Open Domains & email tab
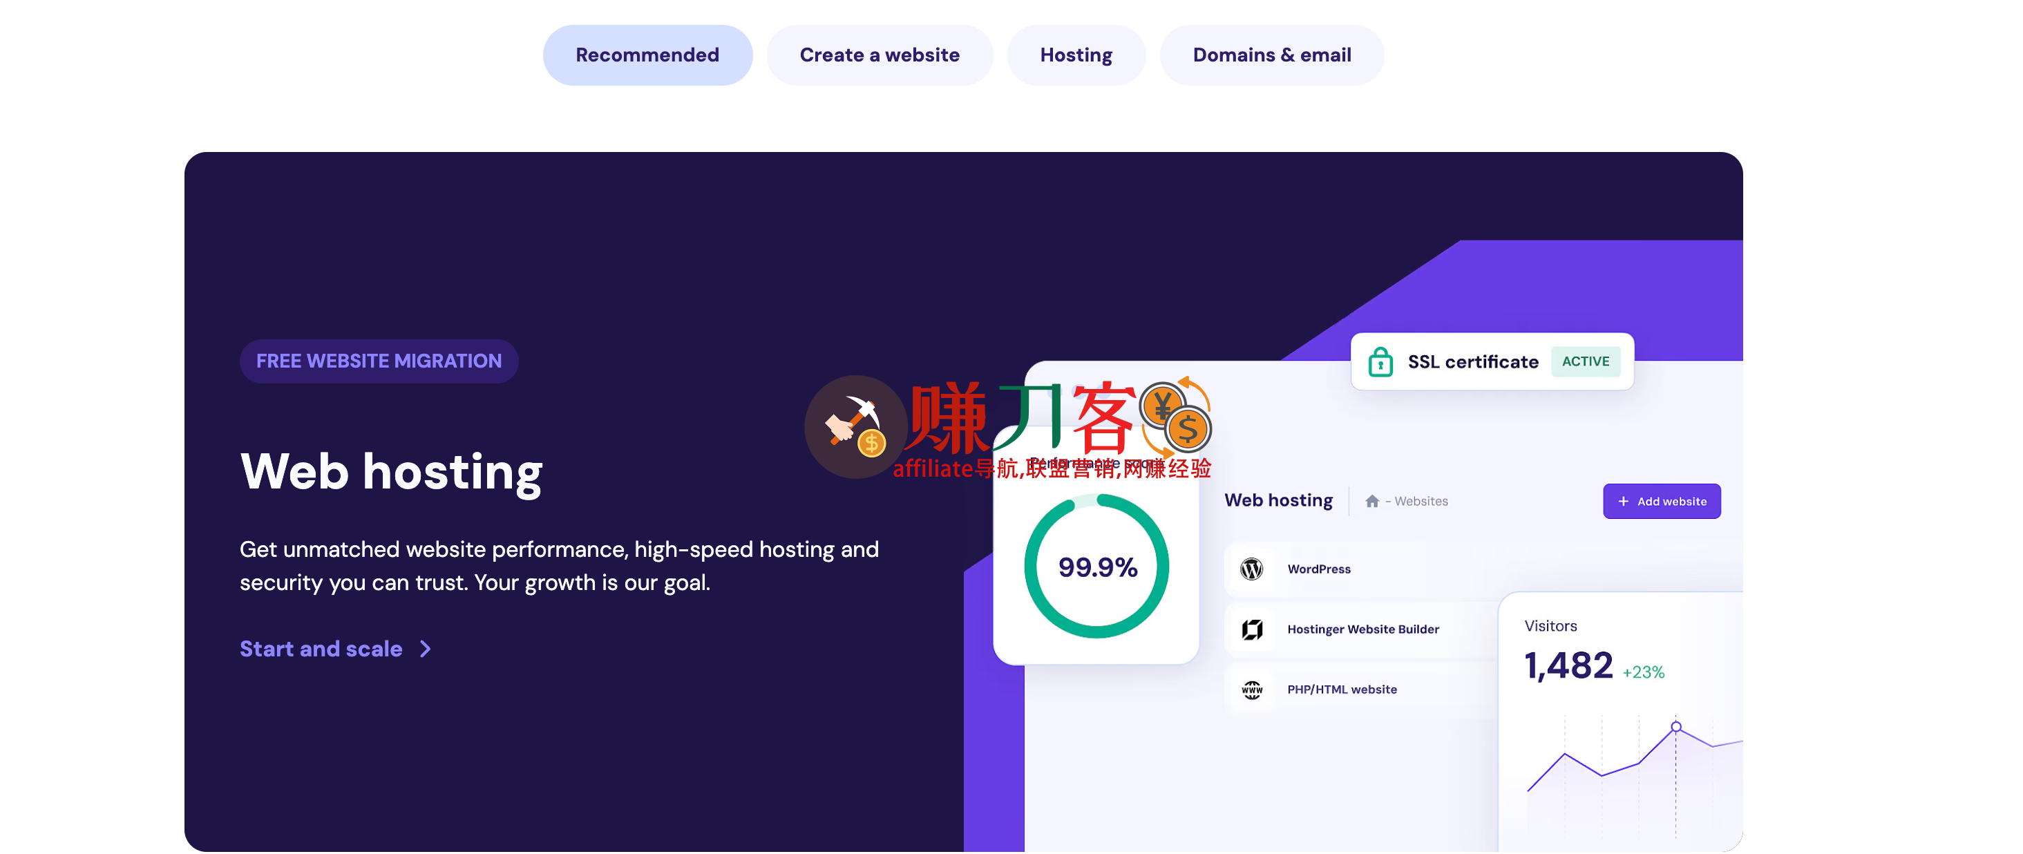Screen dimensions: 2023x854 (x=1271, y=55)
